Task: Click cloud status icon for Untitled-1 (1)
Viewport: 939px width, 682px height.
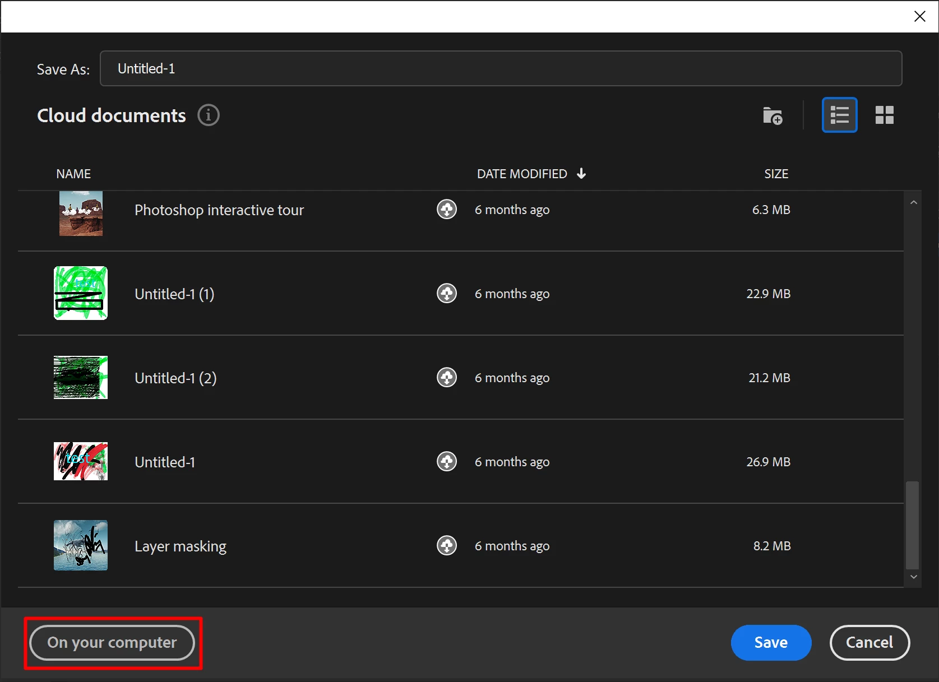Action: tap(447, 293)
